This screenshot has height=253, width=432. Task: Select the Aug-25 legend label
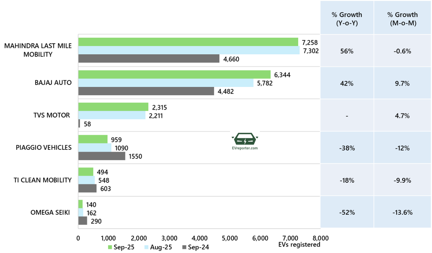click(161, 247)
